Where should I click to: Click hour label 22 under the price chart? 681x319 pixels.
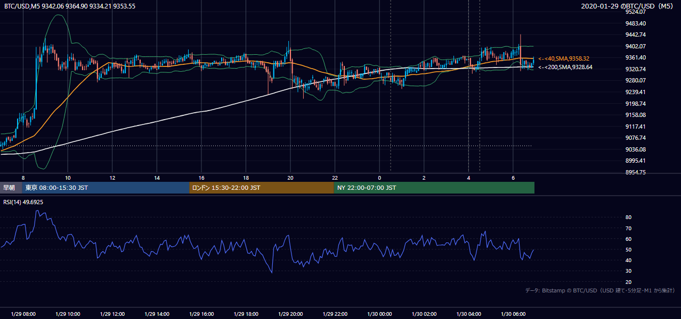click(335, 178)
